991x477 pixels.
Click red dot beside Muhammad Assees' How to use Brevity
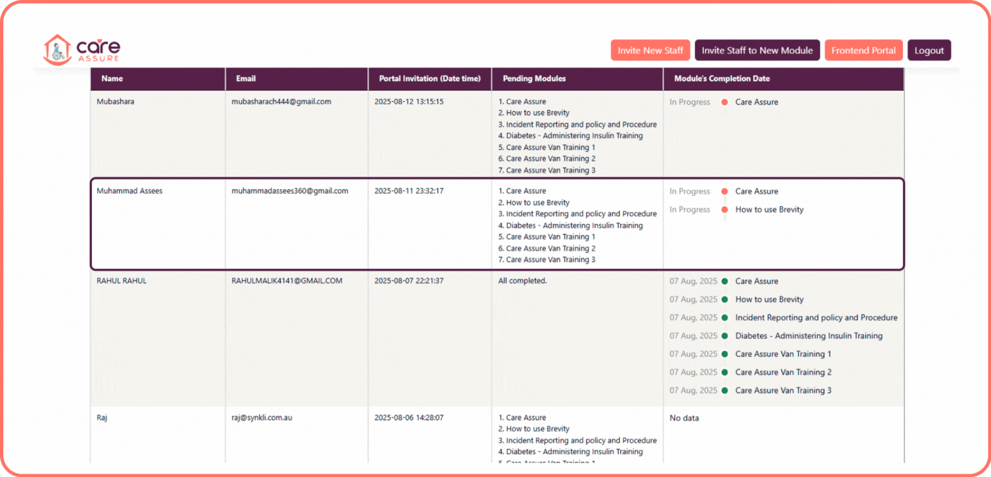click(x=724, y=209)
